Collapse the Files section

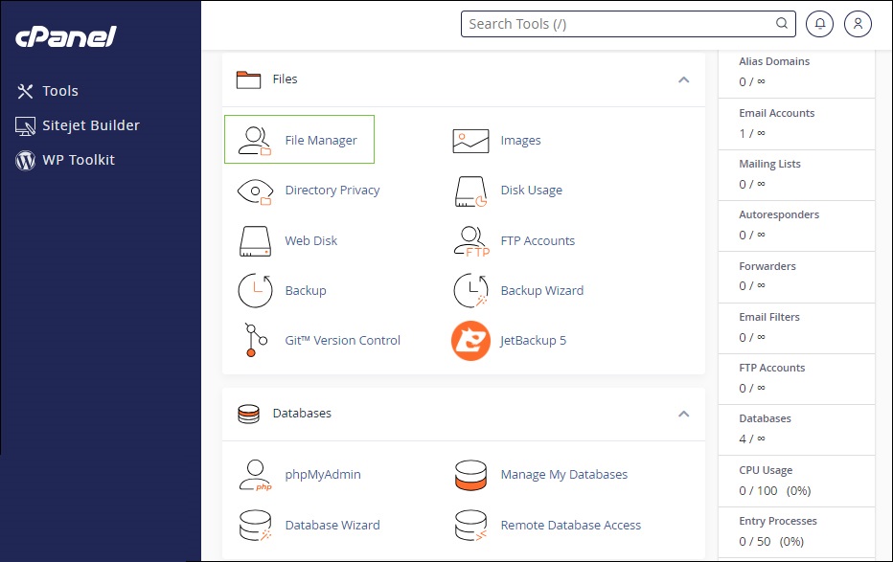click(x=683, y=79)
